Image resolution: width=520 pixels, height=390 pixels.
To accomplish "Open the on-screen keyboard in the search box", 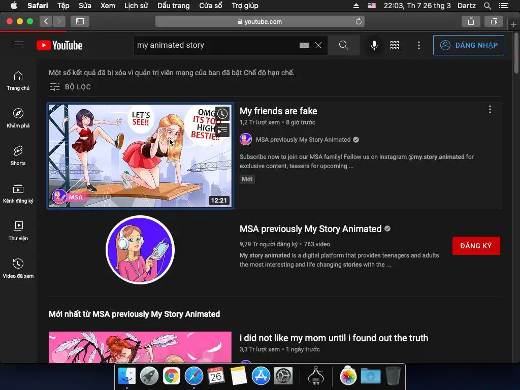I will [304, 45].
